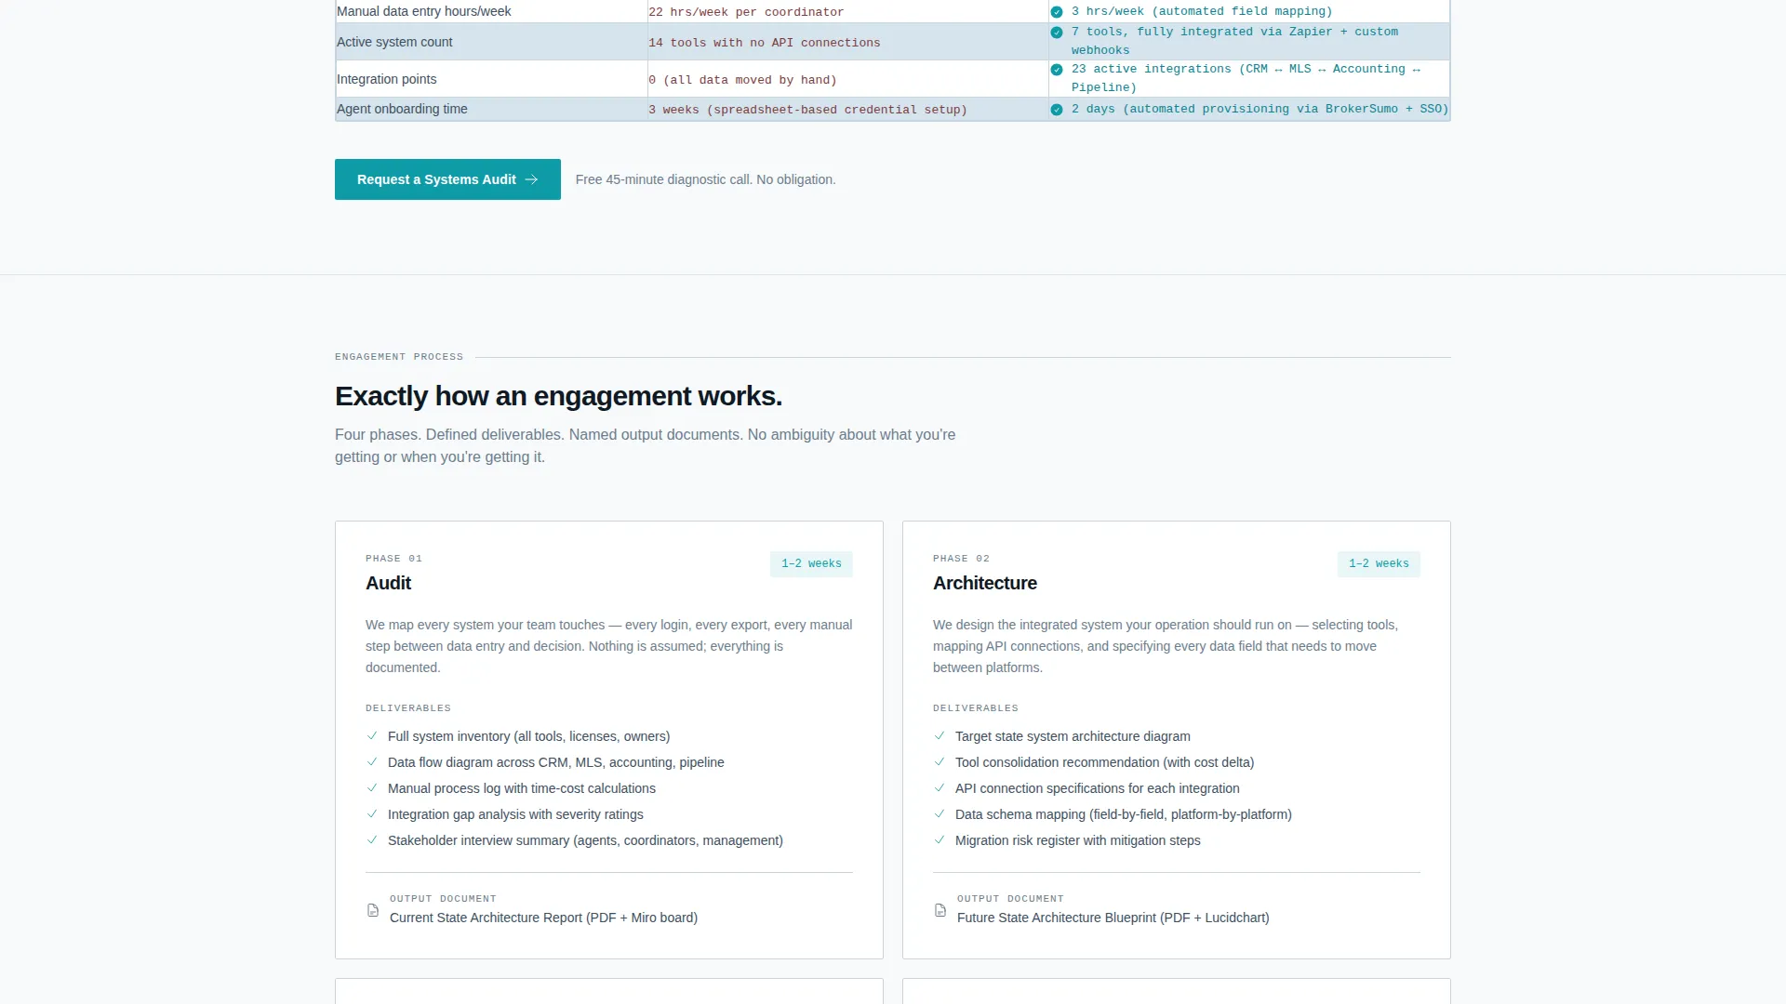The width and height of the screenshot is (1786, 1004).
Task: Open Current State Architecture Report output document
Action: [543, 918]
